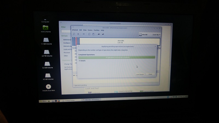Click GParted's Delete partition toolbar icon
Viewport: 219px width, 123px height.
[x=78, y=34]
